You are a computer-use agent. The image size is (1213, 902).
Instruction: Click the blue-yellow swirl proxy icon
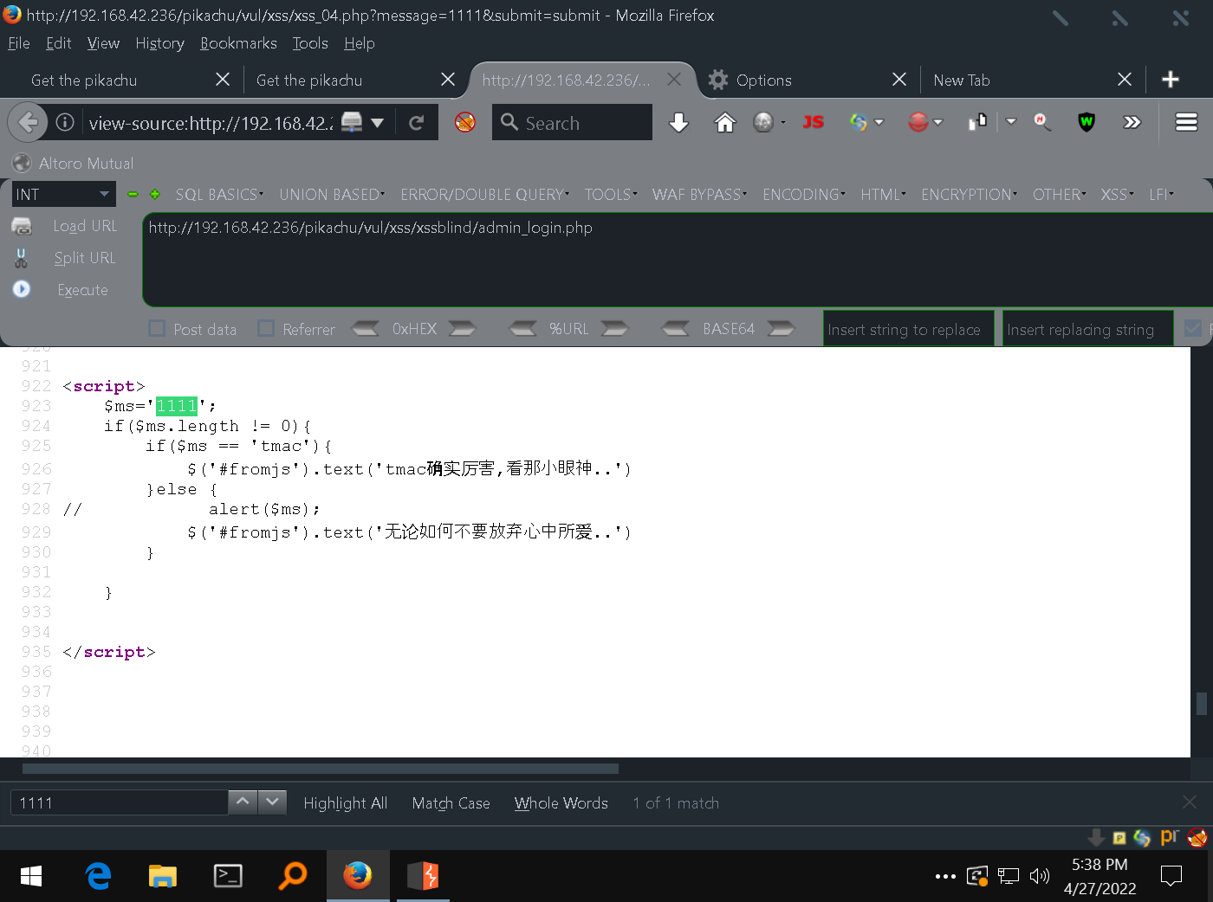click(x=859, y=123)
